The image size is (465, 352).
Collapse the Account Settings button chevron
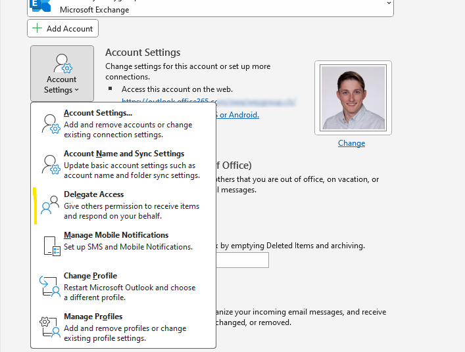(x=77, y=90)
